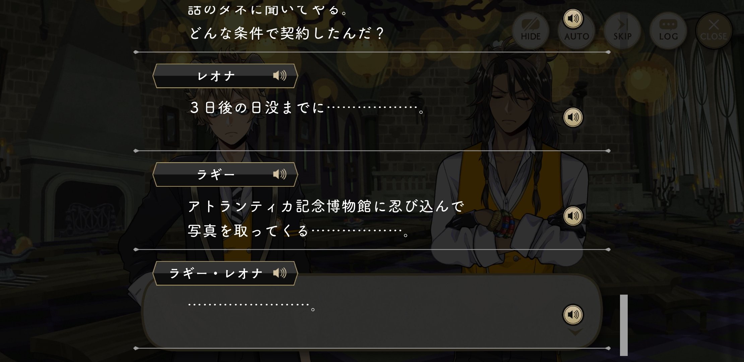This screenshot has height=362, width=744.
Task: Advance dialogue using the down arrow indicator
Action: point(575,332)
